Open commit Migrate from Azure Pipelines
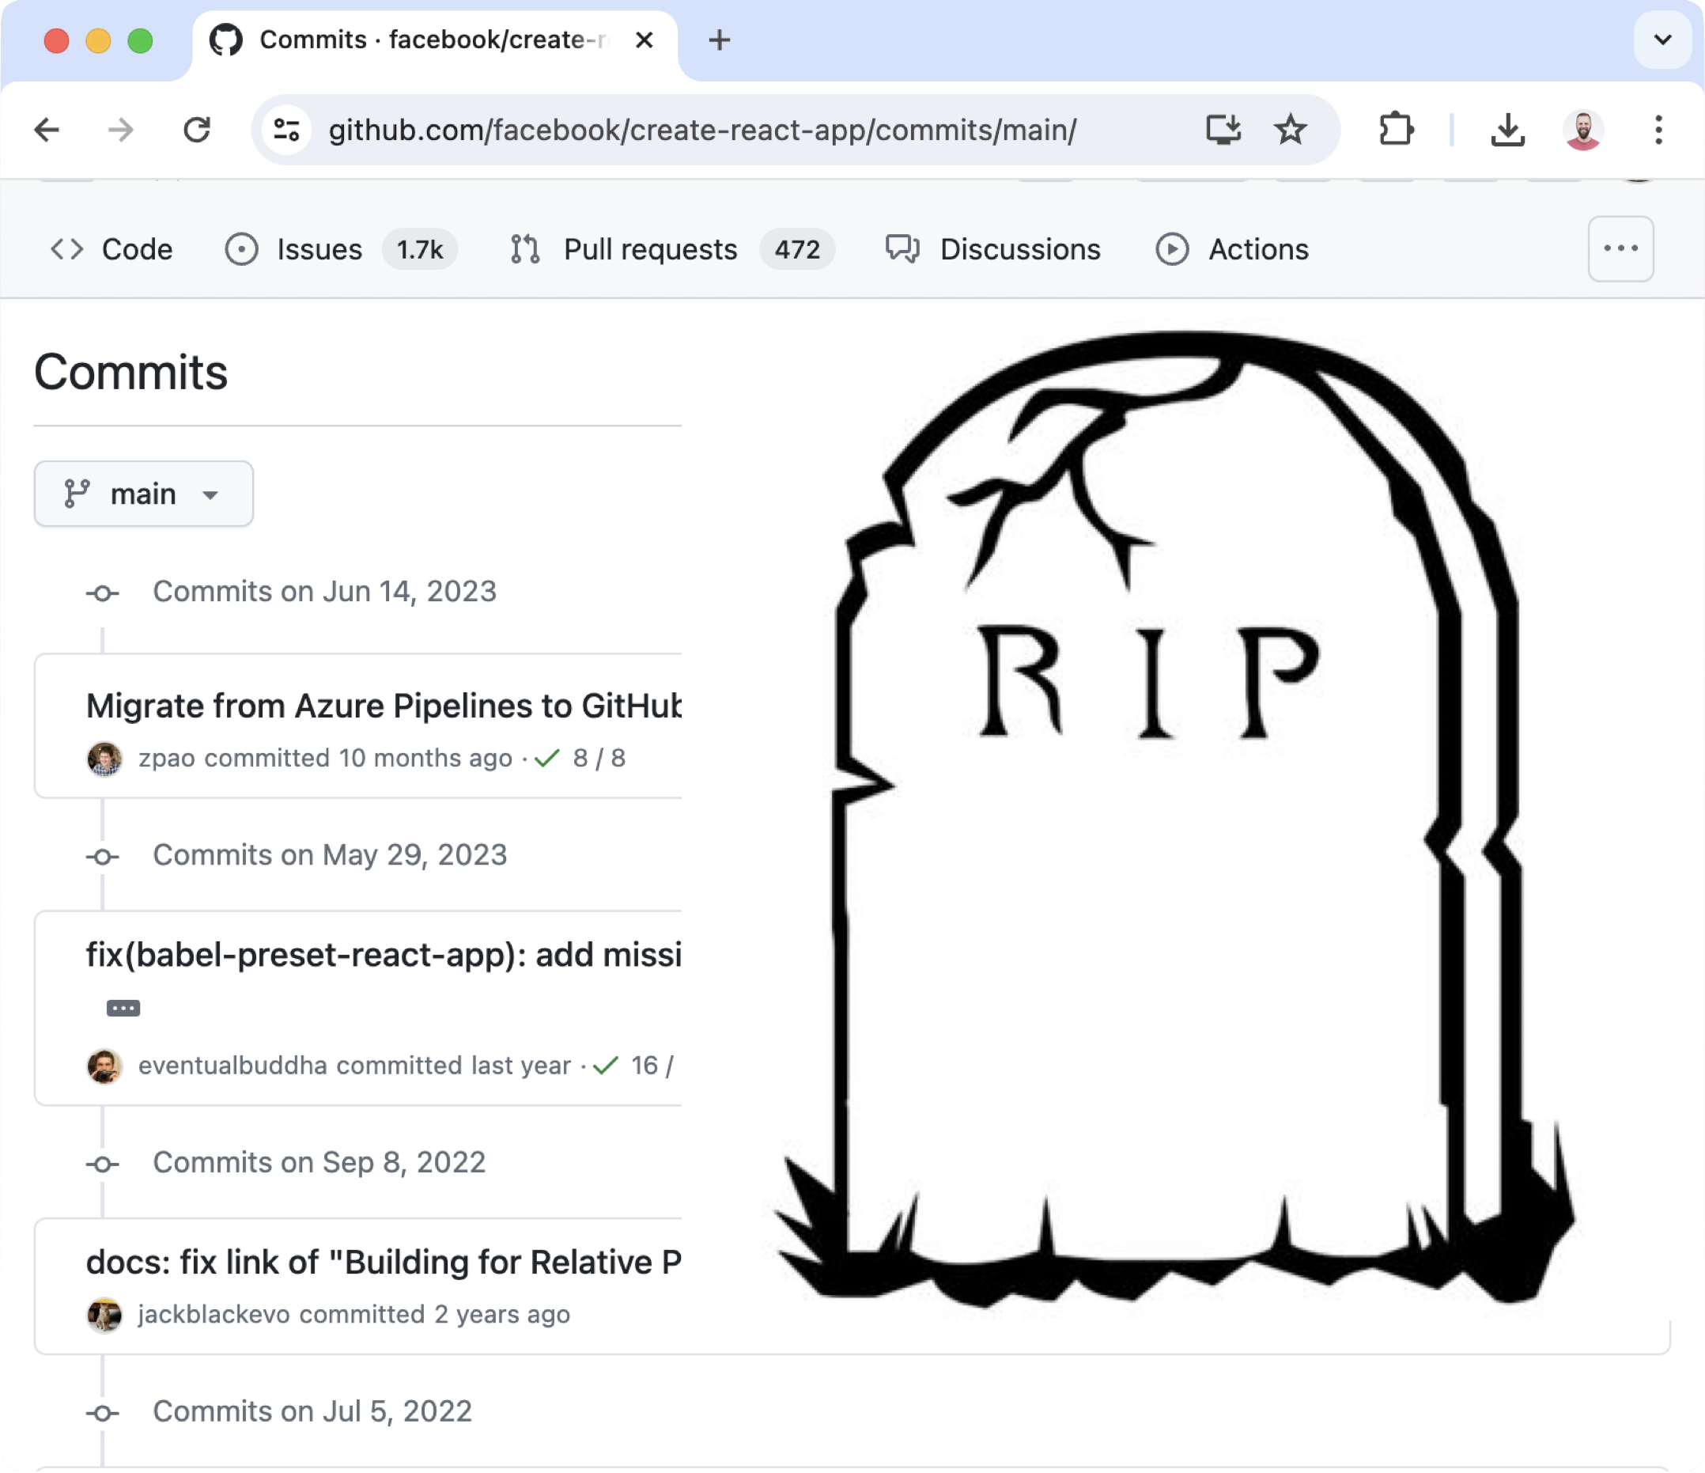Image resolution: width=1705 pixels, height=1473 pixels. pos(384,706)
